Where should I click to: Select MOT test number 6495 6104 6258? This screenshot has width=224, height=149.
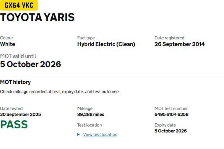tap(171, 114)
